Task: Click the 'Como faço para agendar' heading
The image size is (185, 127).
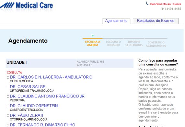Action: click(158, 63)
